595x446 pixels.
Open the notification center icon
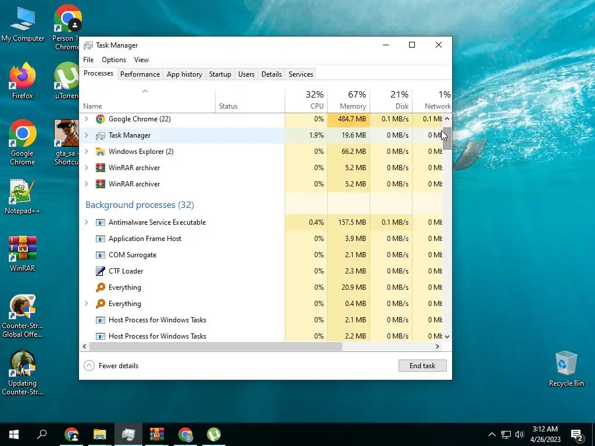coord(577,434)
